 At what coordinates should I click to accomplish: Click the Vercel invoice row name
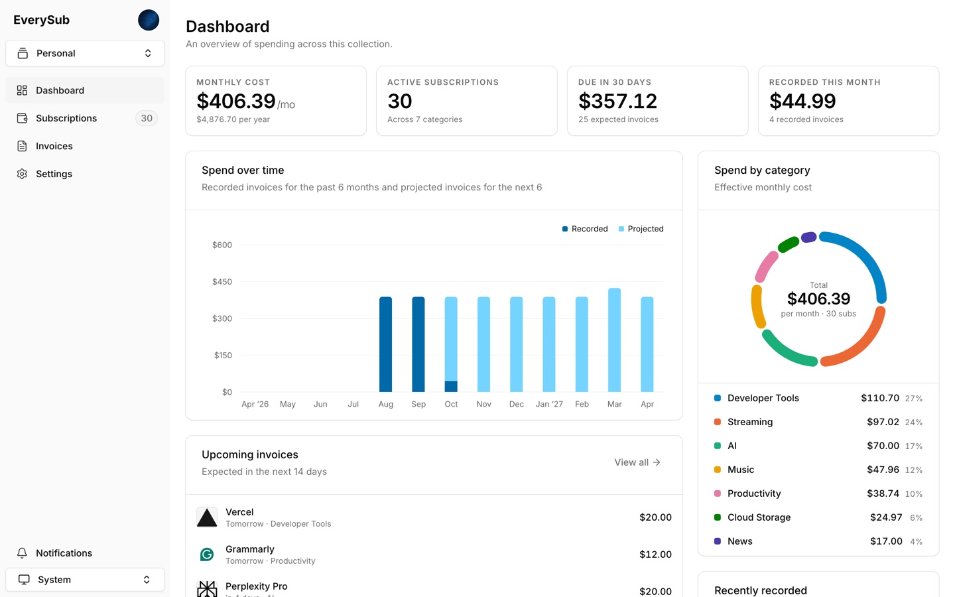(239, 512)
